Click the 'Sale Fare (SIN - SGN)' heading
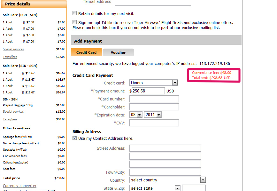The width and height of the screenshot is (277, 191). [20, 66]
